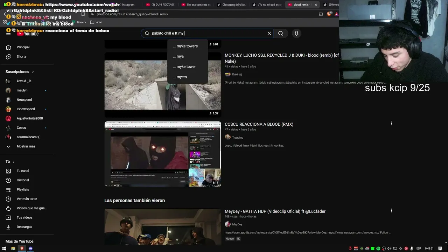This screenshot has width=448, height=252.
Task: Open options menu for MeyDey GATITA HDP video
Action: (x=391, y=211)
